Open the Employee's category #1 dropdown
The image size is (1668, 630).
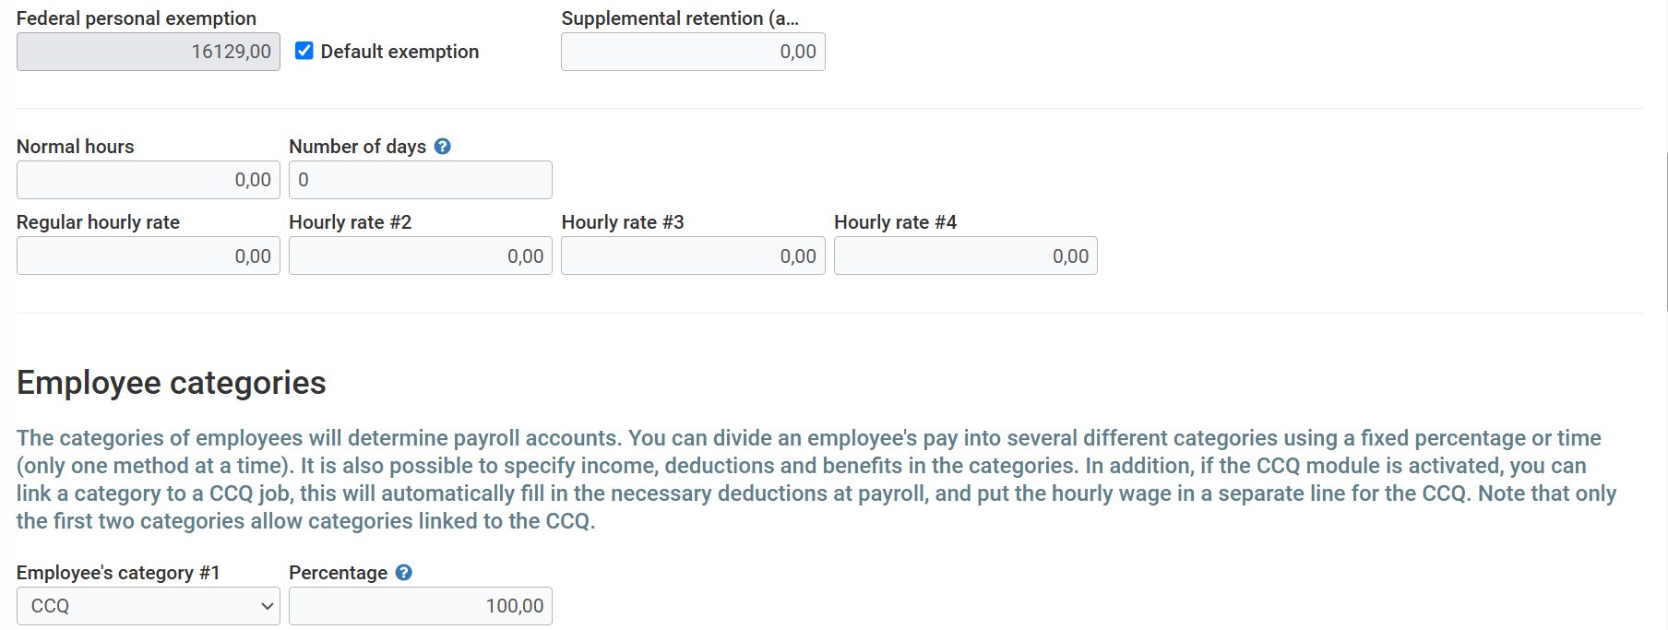148,606
